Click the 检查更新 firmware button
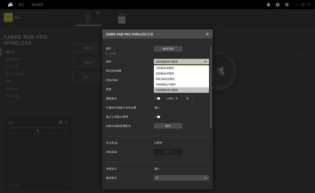 (168, 49)
